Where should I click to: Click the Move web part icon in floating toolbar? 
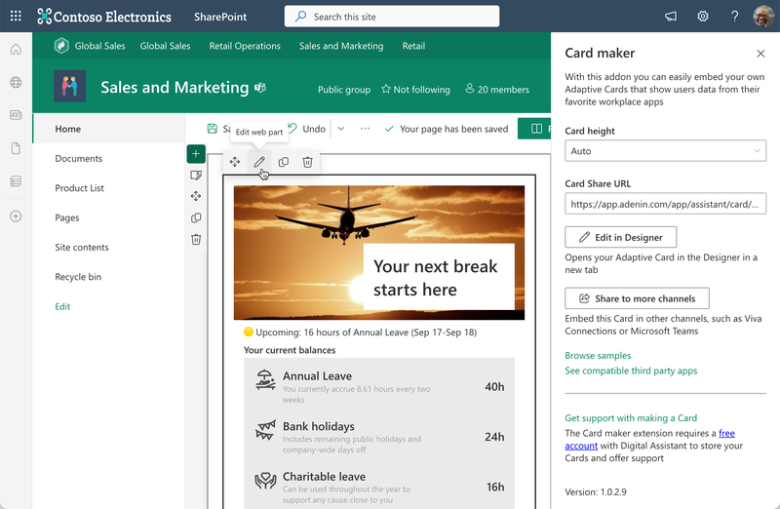235,162
